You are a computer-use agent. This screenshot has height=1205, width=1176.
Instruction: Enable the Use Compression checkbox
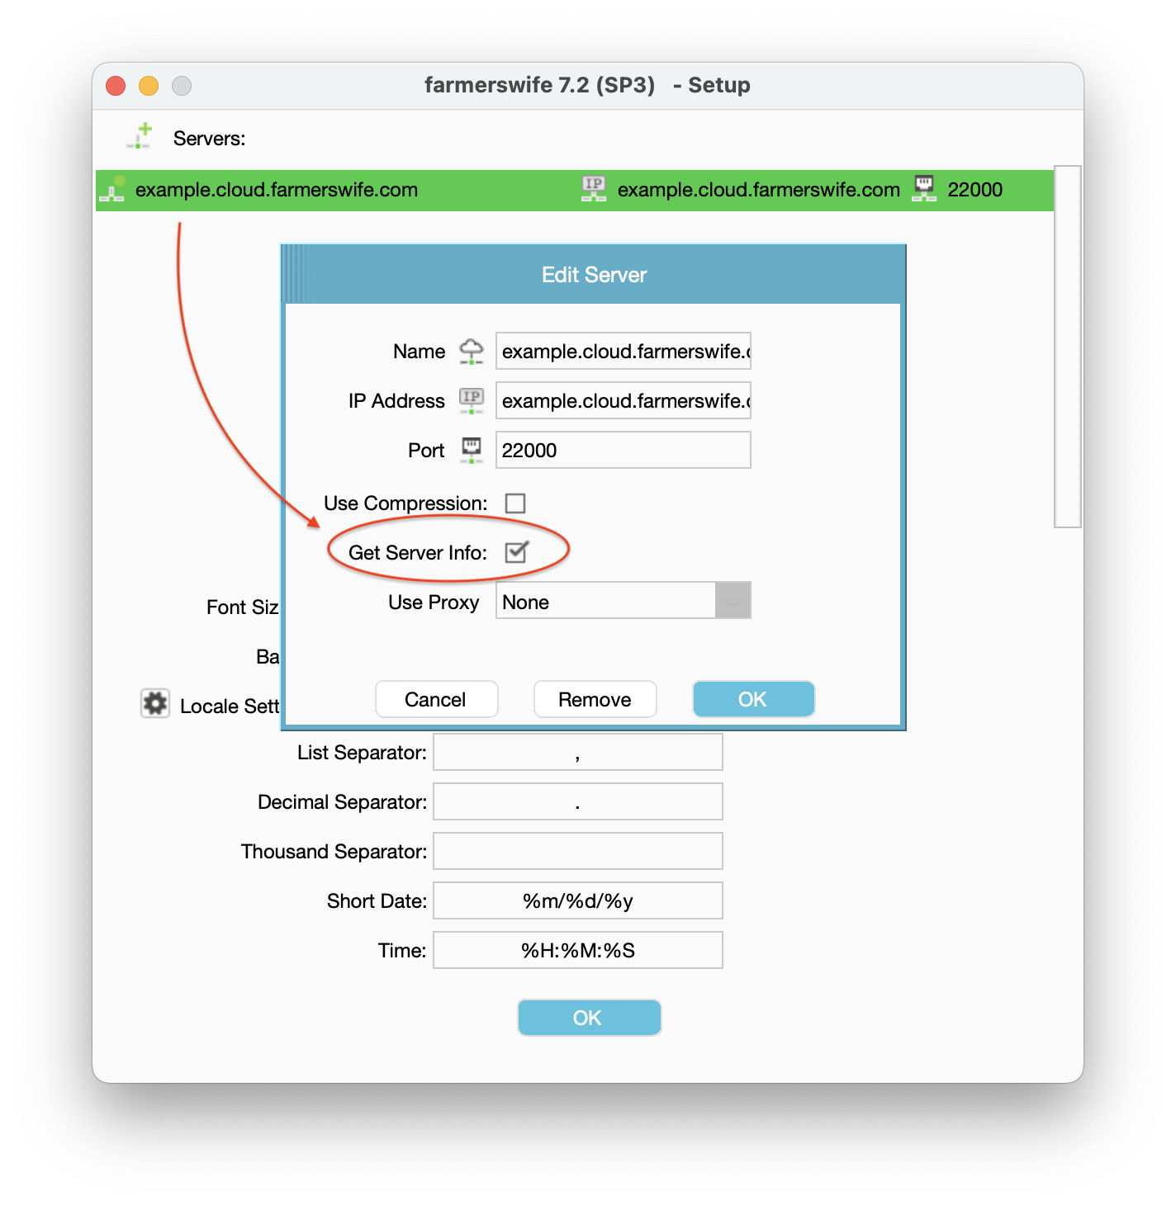(x=515, y=503)
